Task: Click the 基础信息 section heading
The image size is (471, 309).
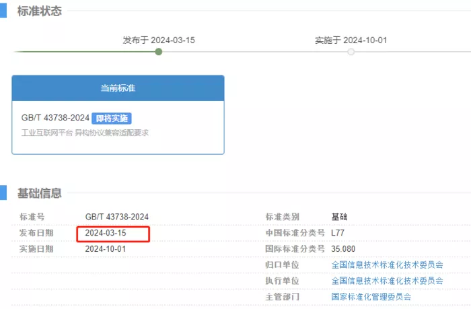Action: click(x=39, y=193)
